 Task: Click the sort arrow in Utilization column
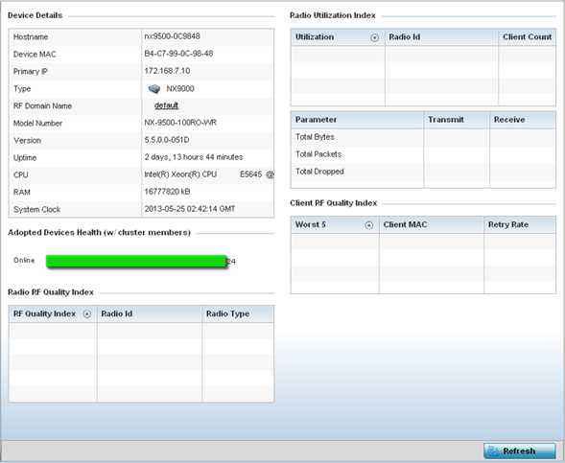[x=375, y=37]
